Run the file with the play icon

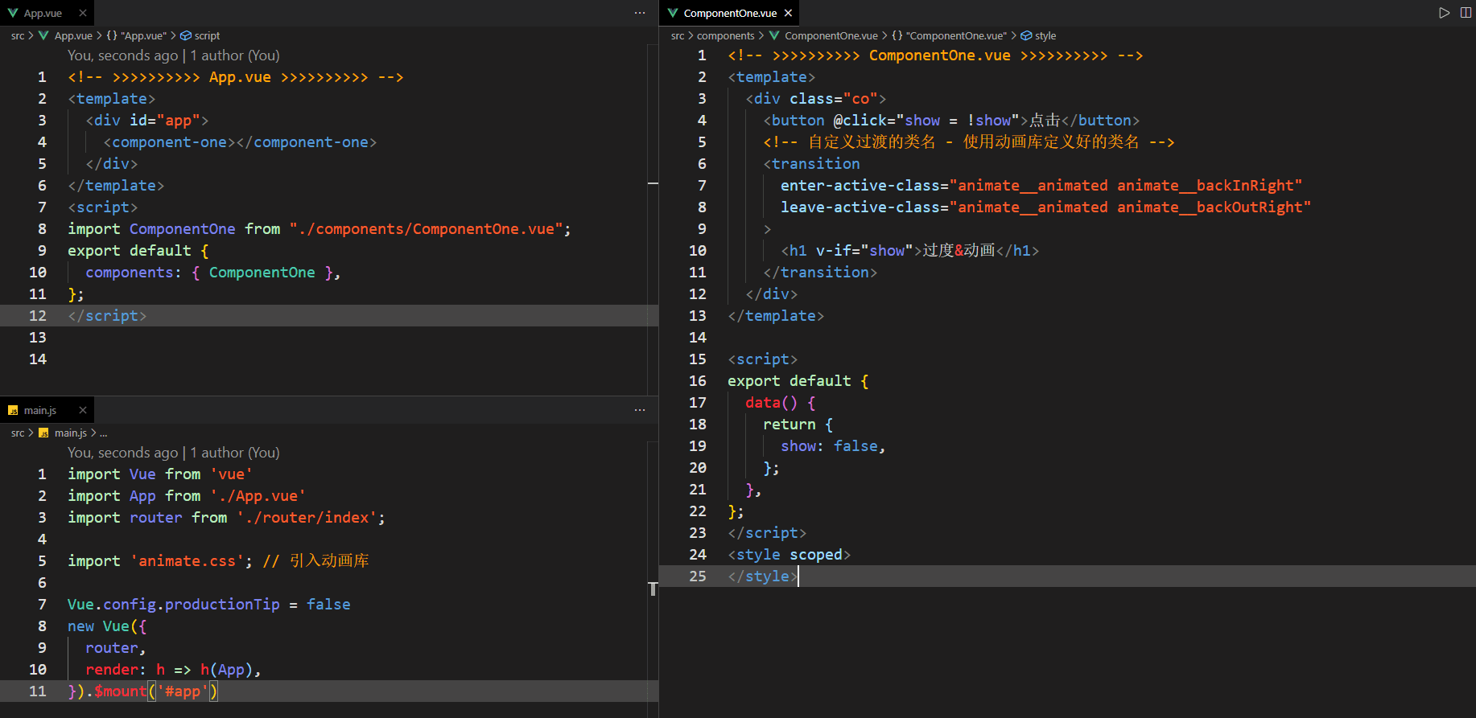tap(1445, 13)
